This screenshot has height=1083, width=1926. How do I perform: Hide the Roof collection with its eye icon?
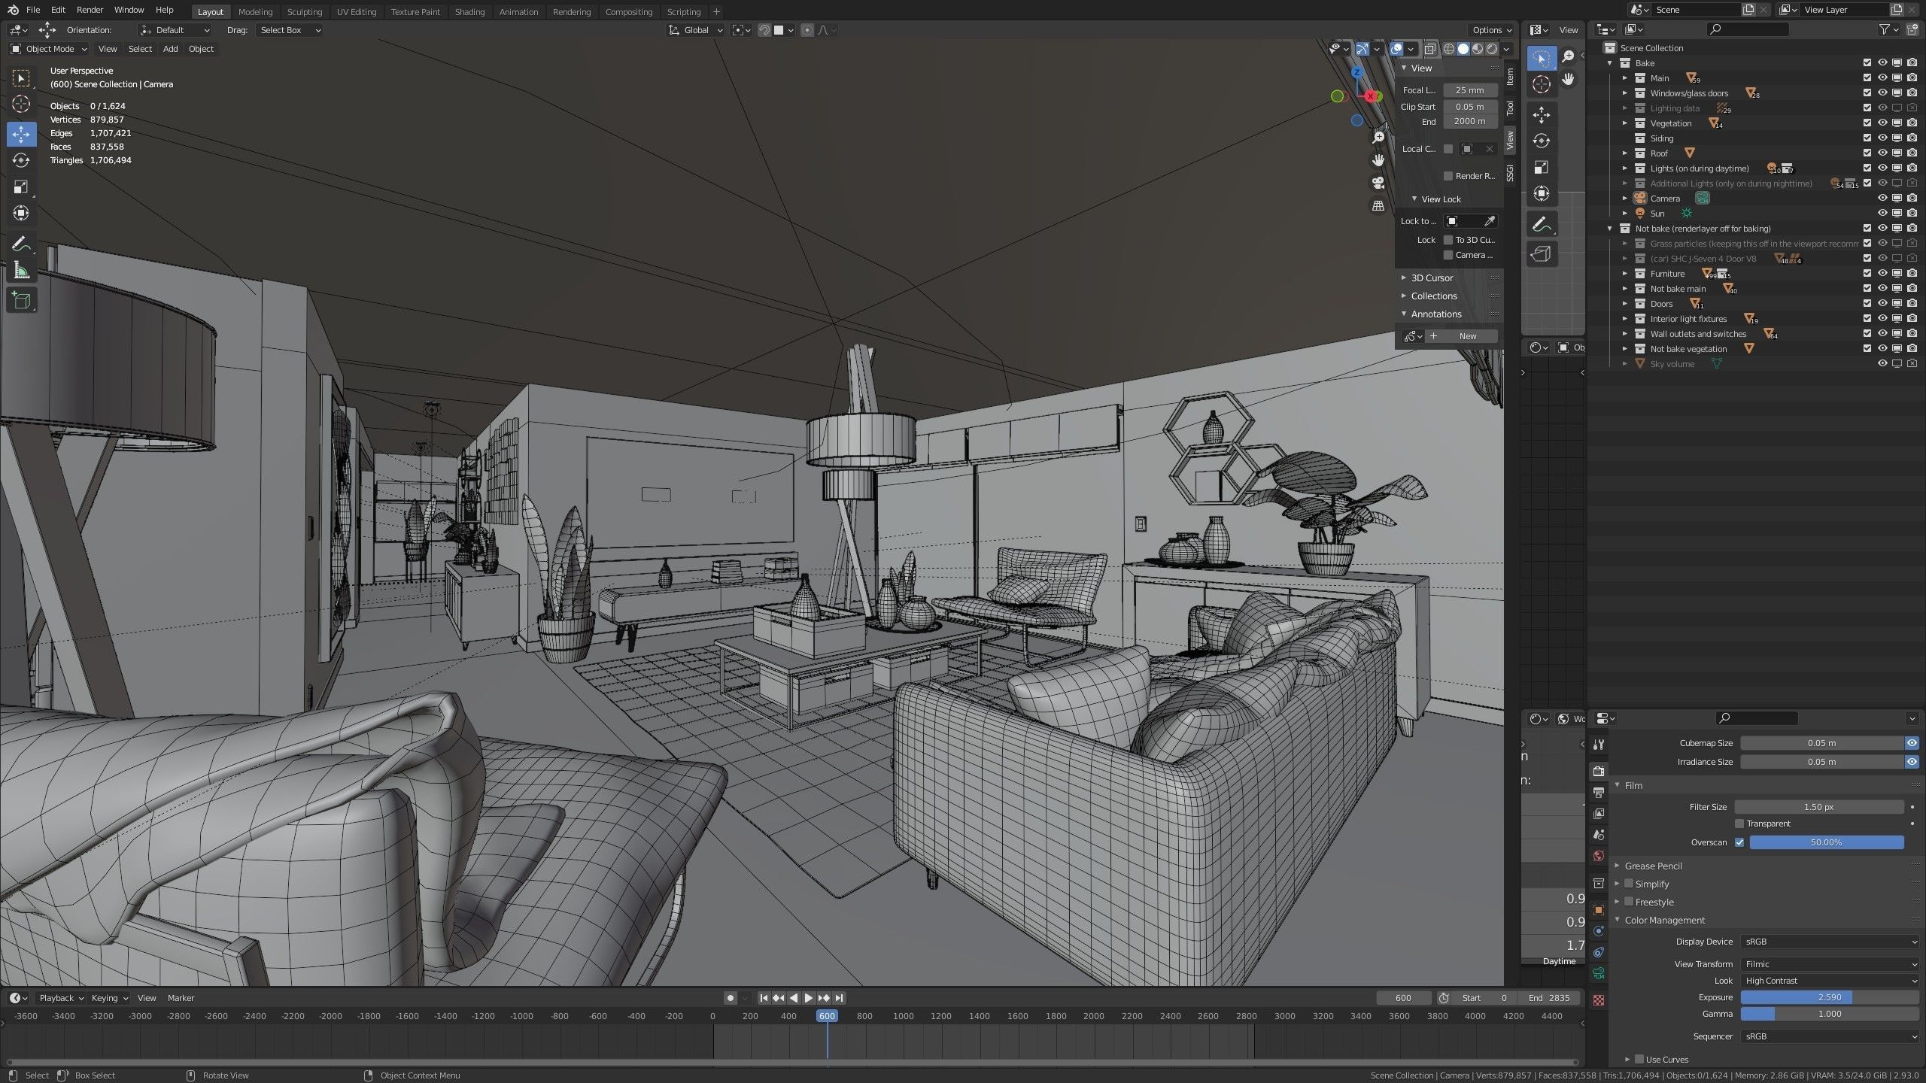[x=1882, y=153]
